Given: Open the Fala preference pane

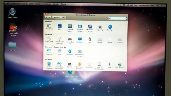Looking at the screenshot, I should click(x=110, y=65).
